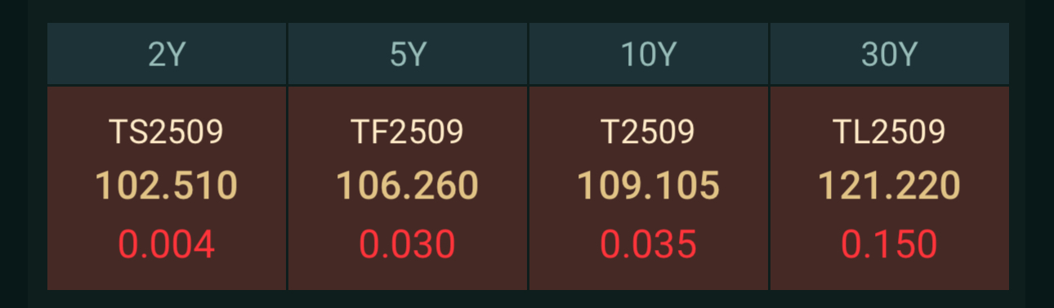Select the TF2509 five-year futures tile

click(408, 188)
